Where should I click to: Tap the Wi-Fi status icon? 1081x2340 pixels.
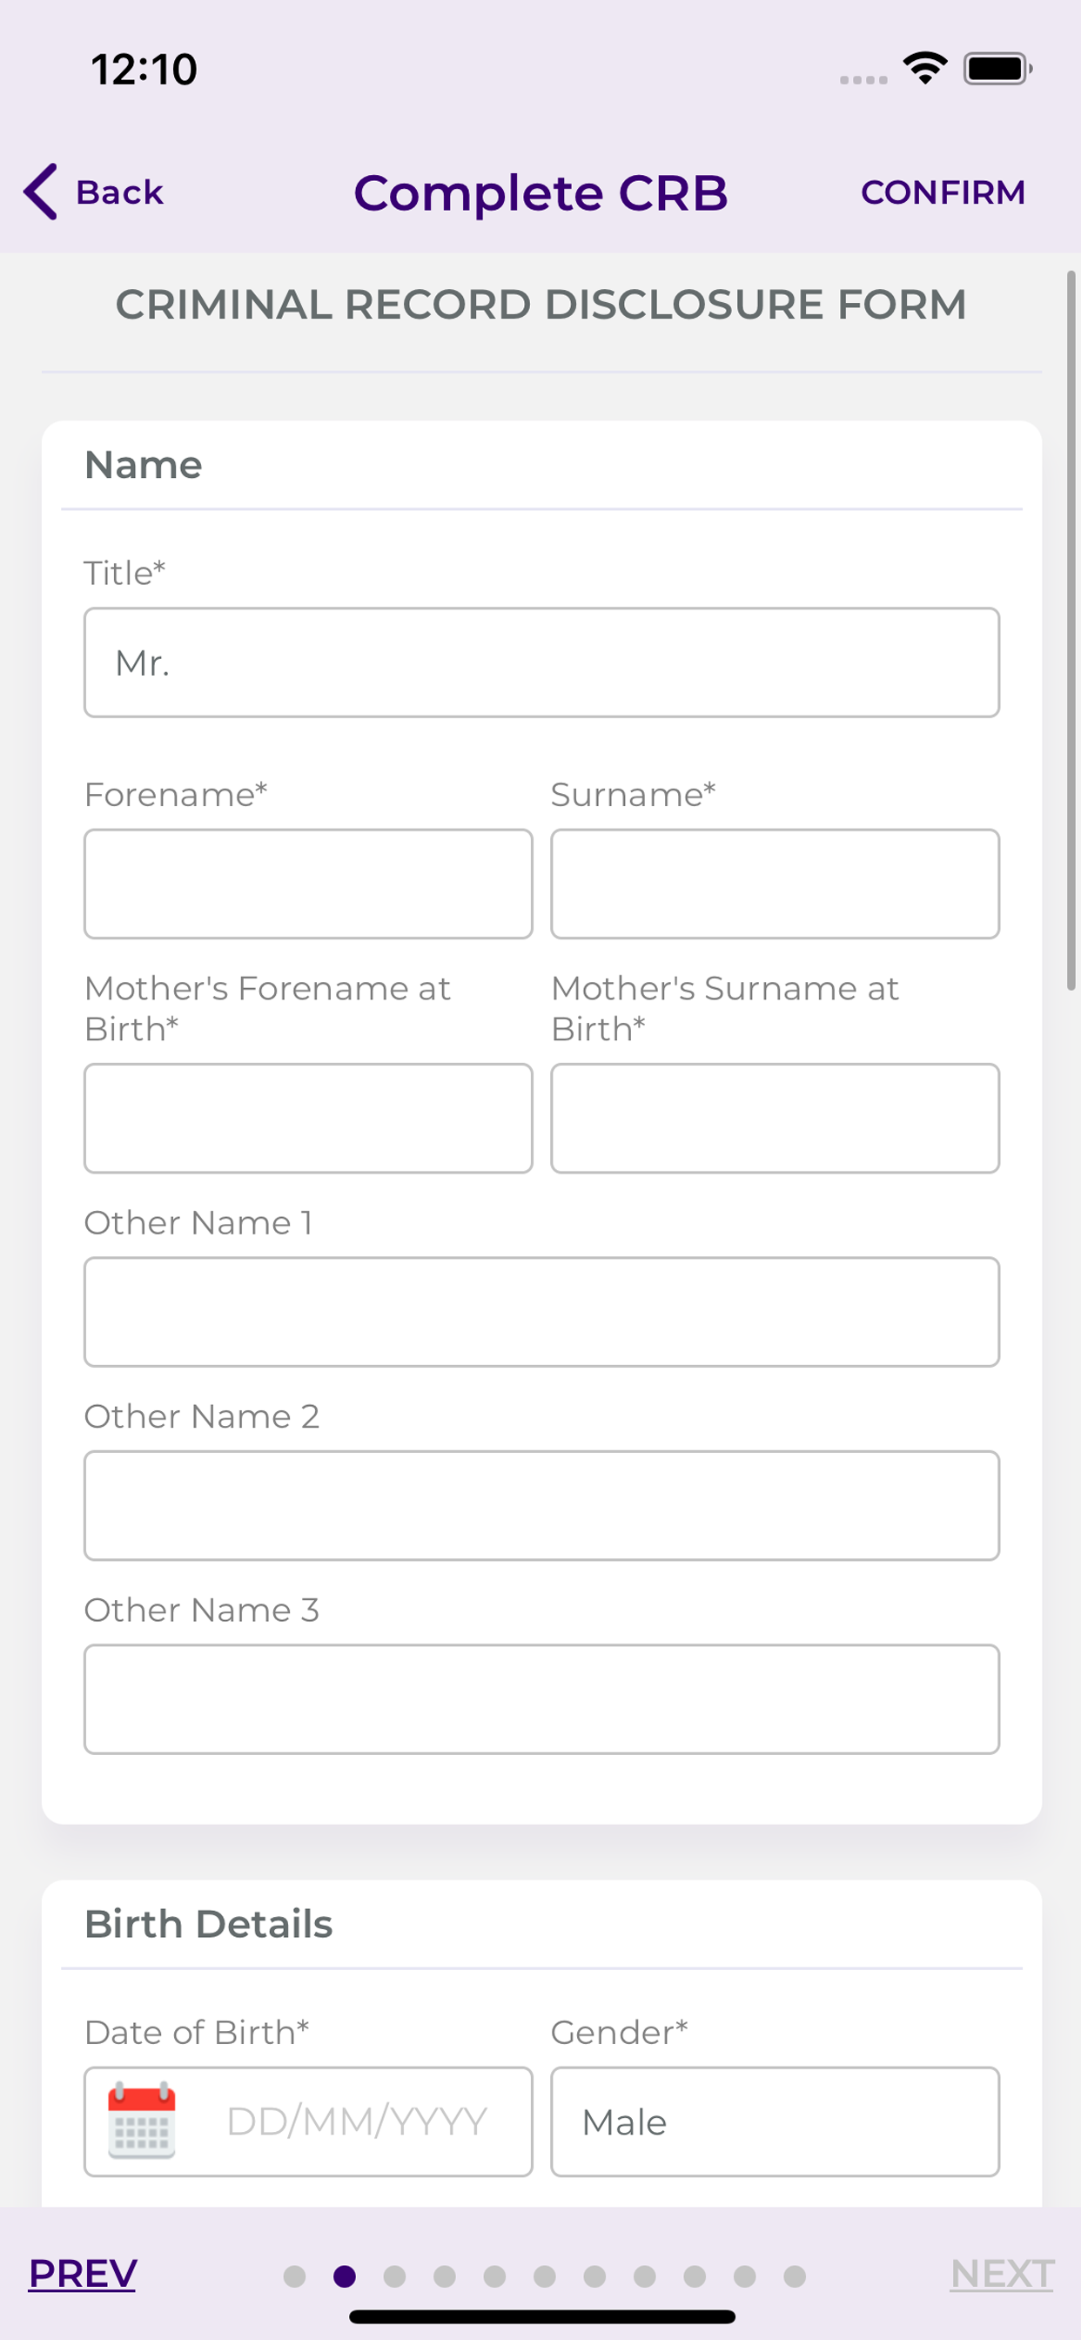[924, 68]
